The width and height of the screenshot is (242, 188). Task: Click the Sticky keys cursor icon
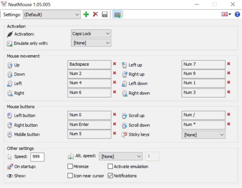click(x=124, y=135)
